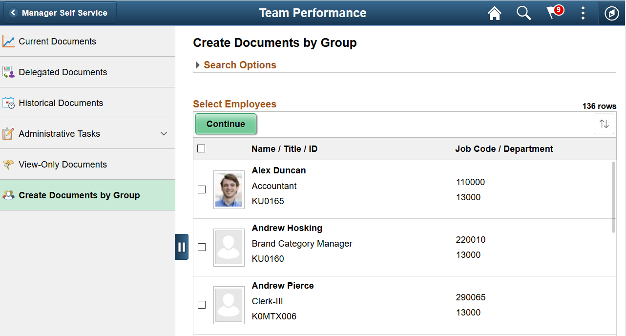Click job code 290065
This screenshot has height=336, width=626.
[471, 297]
